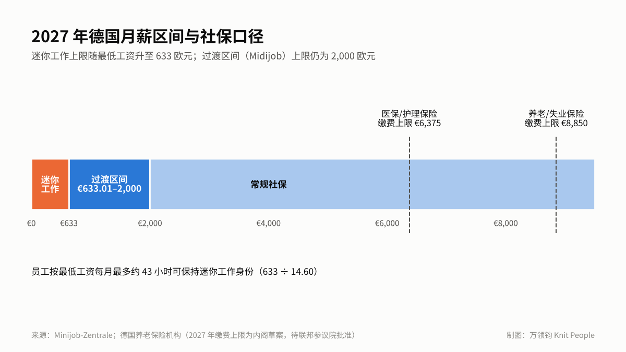Click the note about 43 小时 (633 ÷ 14.60)
The width and height of the screenshot is (626, 352).
coord(175,272)
